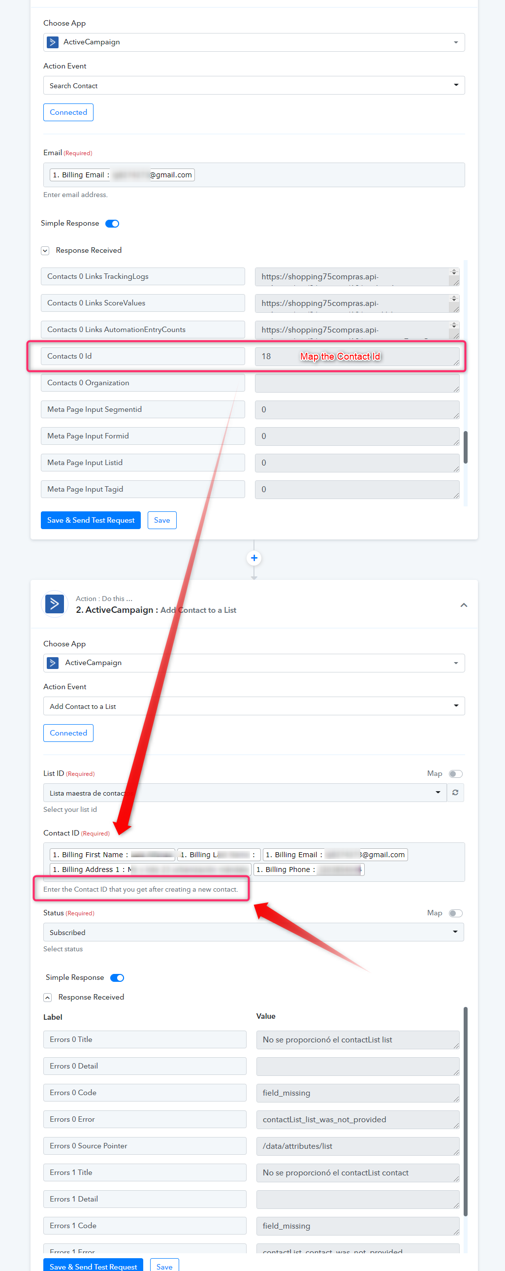Enable Map toggle for List ID

[x=456, y=773]
